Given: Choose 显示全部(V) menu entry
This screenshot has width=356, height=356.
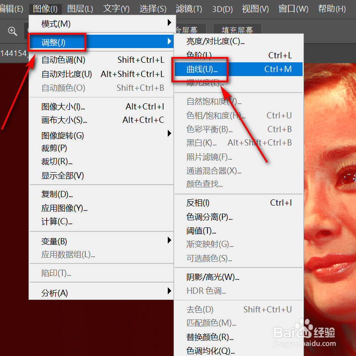Looking at the screenshot, I should 101,175.
